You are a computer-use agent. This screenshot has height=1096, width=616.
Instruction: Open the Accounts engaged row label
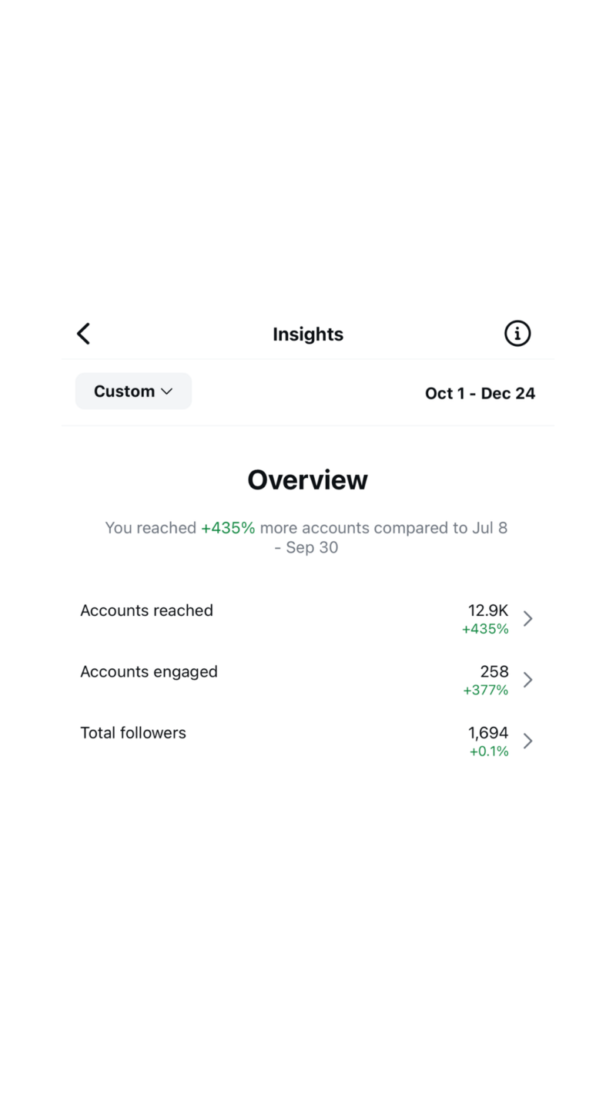point(149,671)
